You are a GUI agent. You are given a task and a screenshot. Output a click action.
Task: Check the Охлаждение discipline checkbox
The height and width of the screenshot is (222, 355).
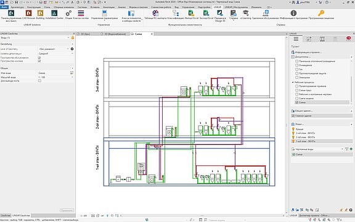296,65
